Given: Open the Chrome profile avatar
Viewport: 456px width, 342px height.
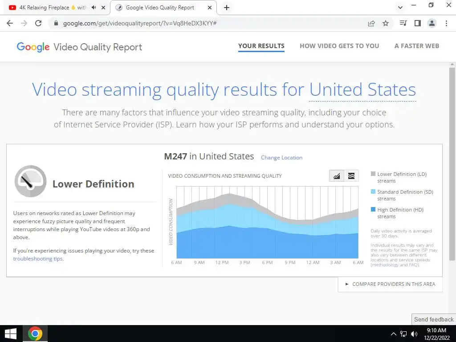Looking at the screenshot, I should tap(432, 23).
